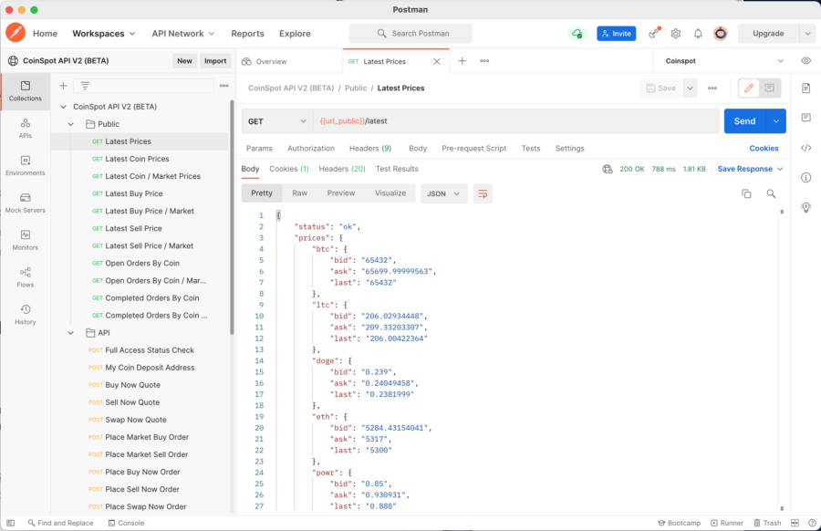Open the Pre-request Script tab
Viewport: 821px width, 531px height.
[x=473, y=148]
